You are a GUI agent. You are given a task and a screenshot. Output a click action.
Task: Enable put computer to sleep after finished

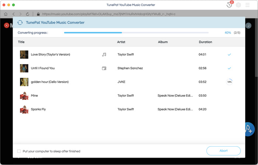[19, 151]
